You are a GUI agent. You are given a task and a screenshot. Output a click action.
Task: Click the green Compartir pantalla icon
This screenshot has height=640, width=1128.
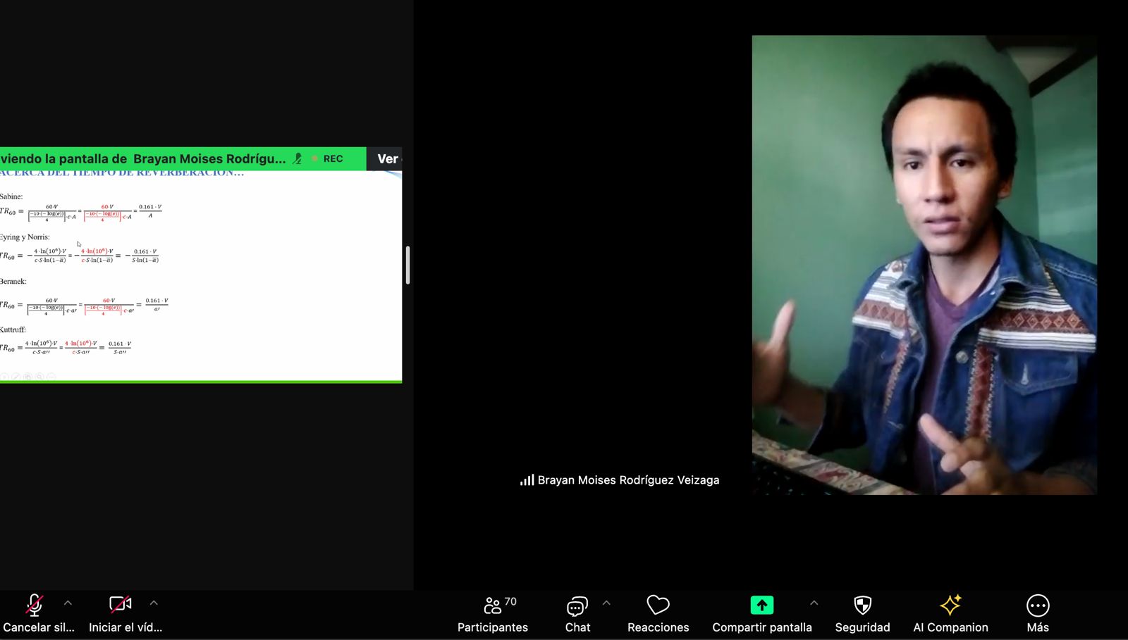click(761, 606)
